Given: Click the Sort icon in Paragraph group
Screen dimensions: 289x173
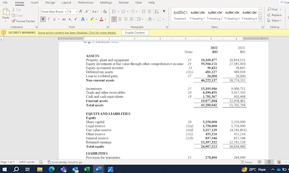Looking at the screenshot, I should coord(157,11).
